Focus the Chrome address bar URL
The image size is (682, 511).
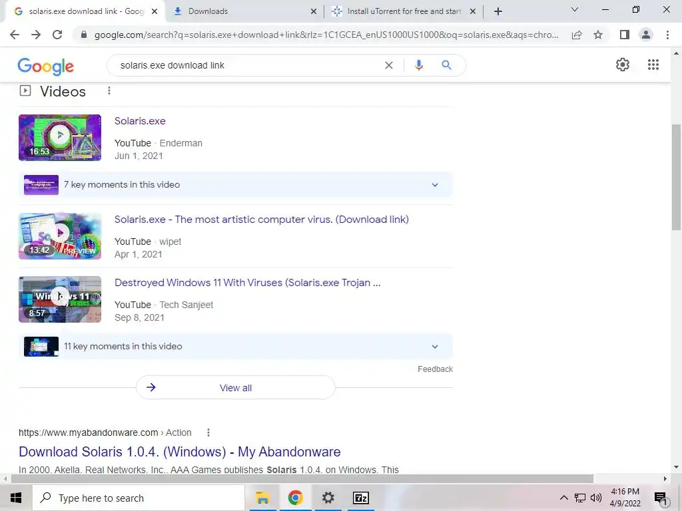click(x=326, y=35)
